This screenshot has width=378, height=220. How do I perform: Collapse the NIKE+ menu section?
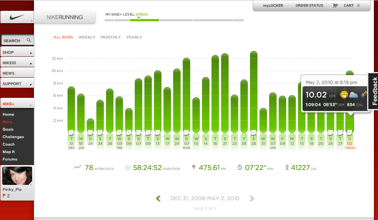17,103
